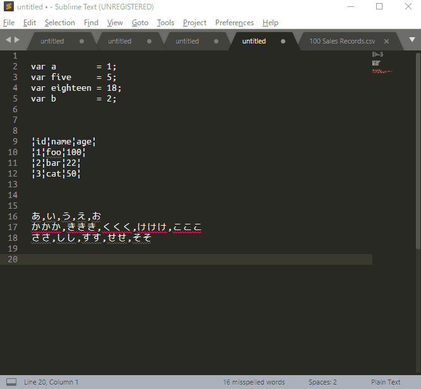421x389 pixels.
Task: Switch to the 100 Sales Records.csv tab
Action: coord(342,42)
